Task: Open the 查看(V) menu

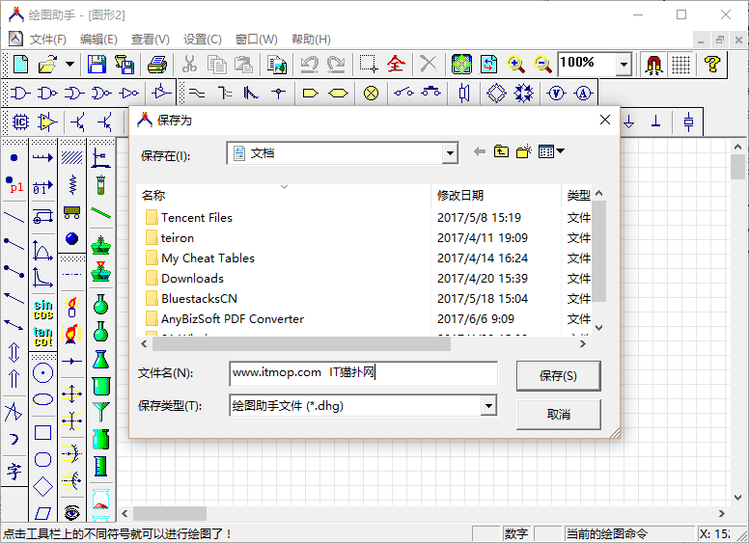Action: tap(150, 40)
